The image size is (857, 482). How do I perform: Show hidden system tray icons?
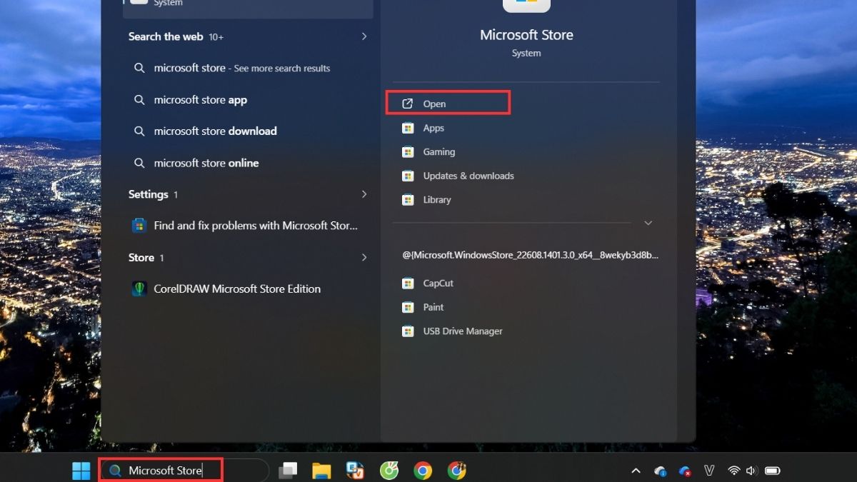coord(636,471)
